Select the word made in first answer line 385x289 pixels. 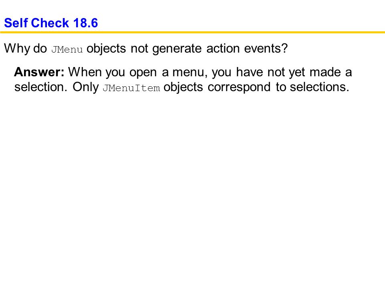(325, 72)
